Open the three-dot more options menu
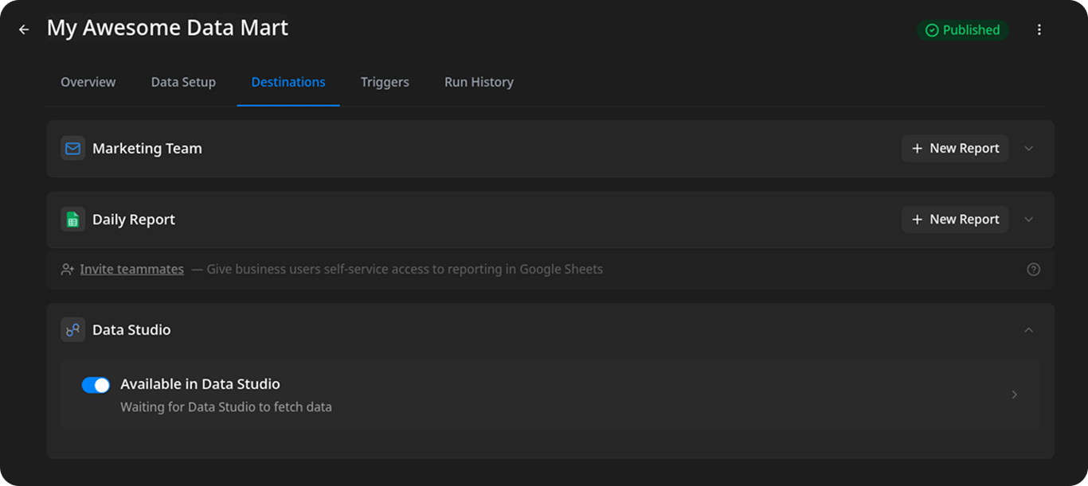Screen dimensions: 1088x486 click(x=1039, y=29)
